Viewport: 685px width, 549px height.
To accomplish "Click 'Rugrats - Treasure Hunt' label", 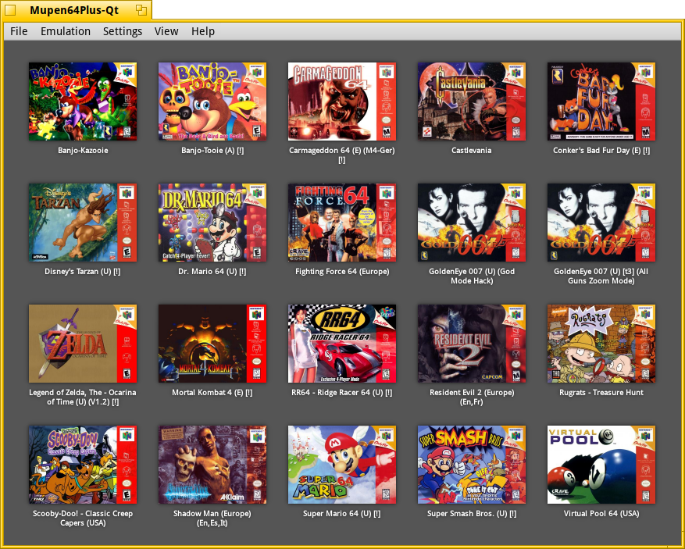I will tap(601, 392).
